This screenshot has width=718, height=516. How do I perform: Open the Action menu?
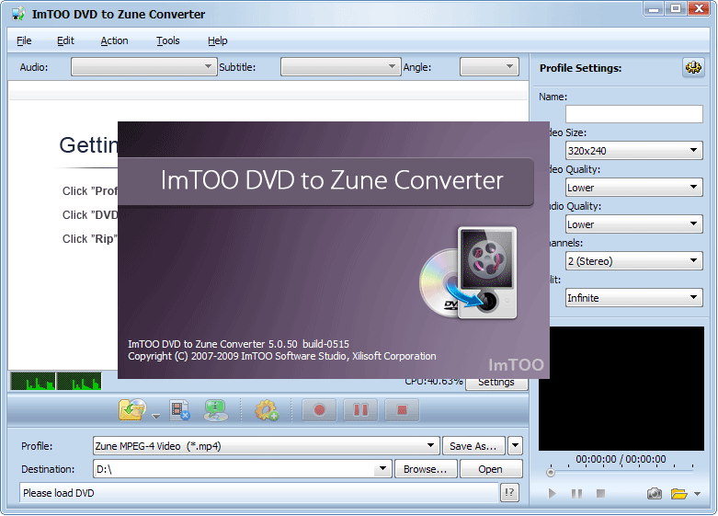(115, 40)
